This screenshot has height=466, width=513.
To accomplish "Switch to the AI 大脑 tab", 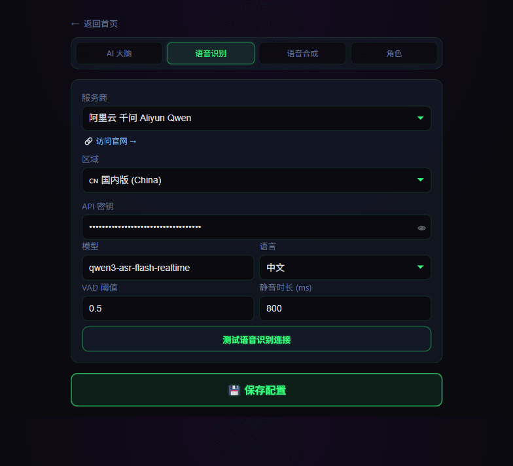I will pos(119,54).
